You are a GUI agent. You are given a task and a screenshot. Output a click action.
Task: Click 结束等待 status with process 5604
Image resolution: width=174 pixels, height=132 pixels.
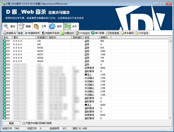[89, 68]
